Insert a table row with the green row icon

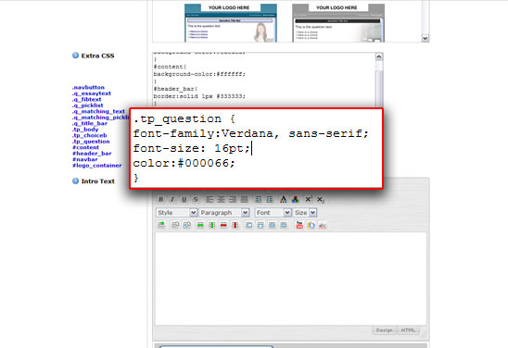tap(200, 225)
